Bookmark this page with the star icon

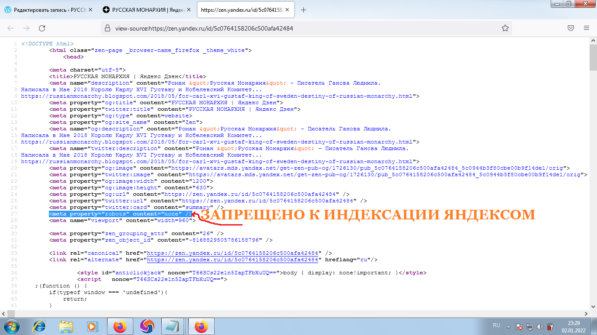pos(505,28)
